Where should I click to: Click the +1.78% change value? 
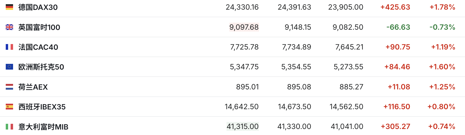442,7
